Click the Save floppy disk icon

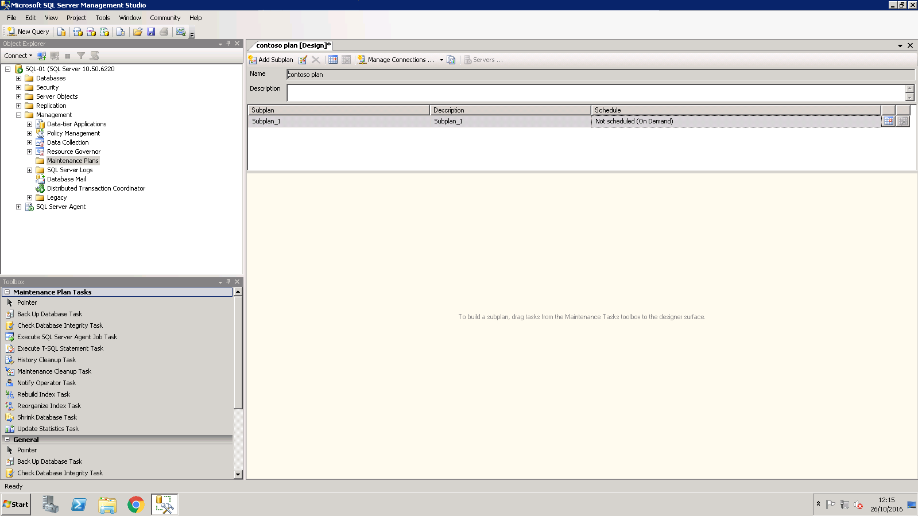(x=151, y=32)
